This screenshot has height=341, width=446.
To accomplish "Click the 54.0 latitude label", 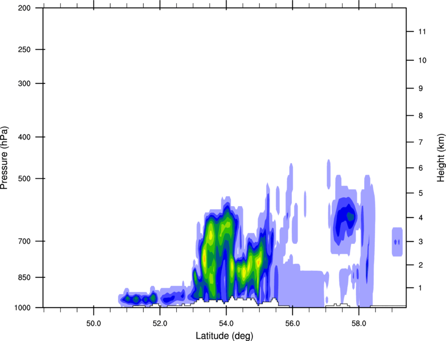I will (x=227, y=324).
